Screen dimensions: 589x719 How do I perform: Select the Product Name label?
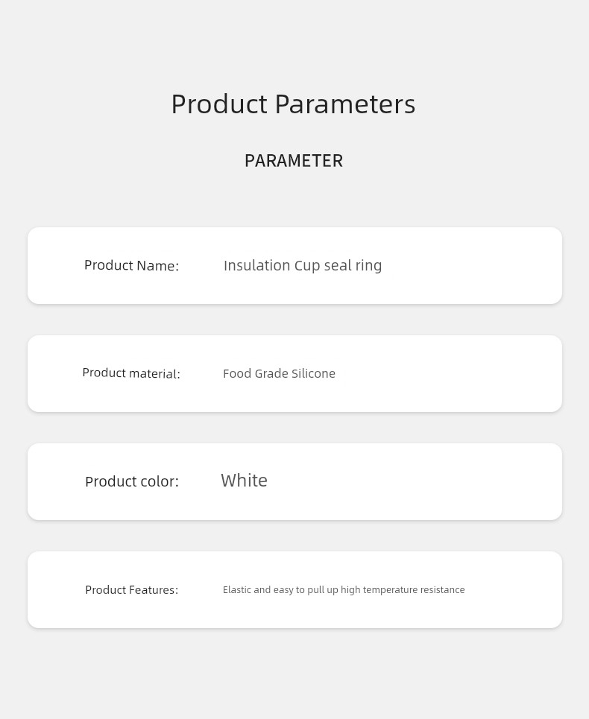pos(132,265)
